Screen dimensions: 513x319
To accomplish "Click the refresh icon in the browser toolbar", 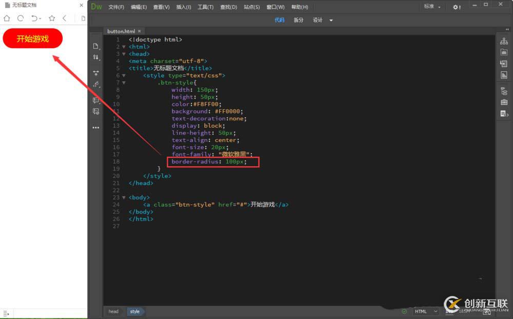I will coord(20,18).
